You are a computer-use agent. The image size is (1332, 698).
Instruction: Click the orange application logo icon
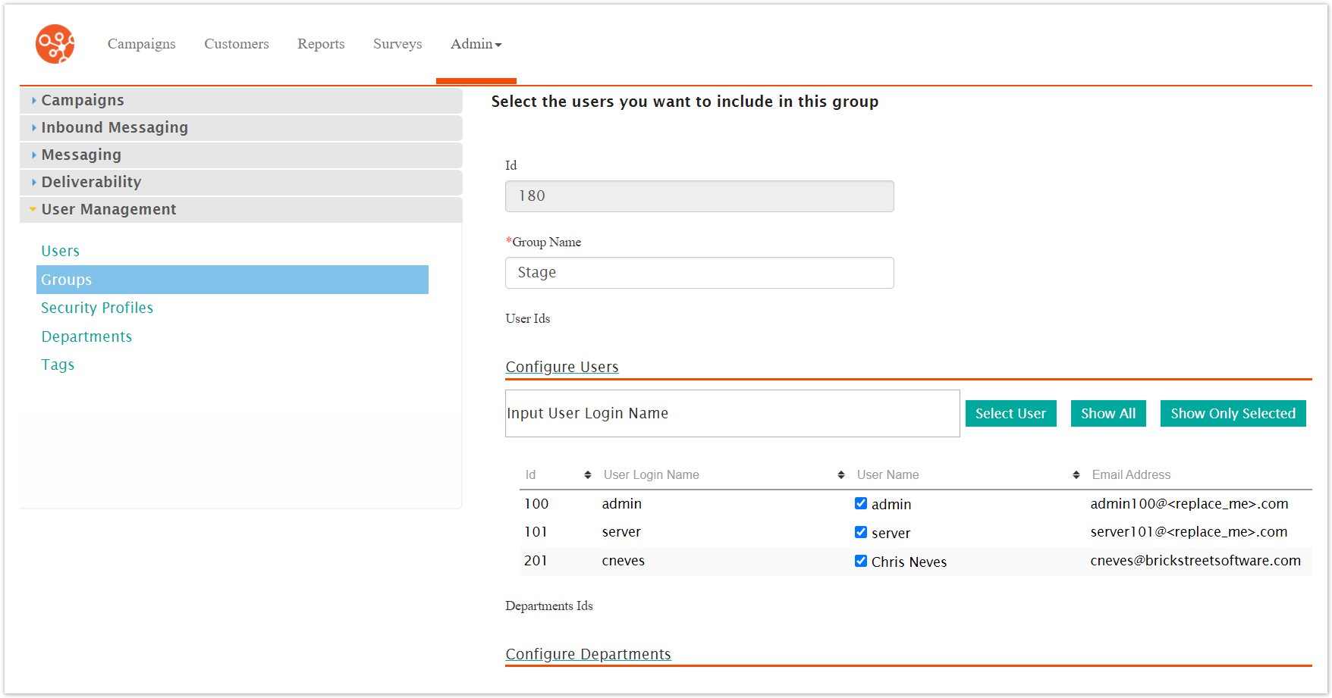pos(55,44)
